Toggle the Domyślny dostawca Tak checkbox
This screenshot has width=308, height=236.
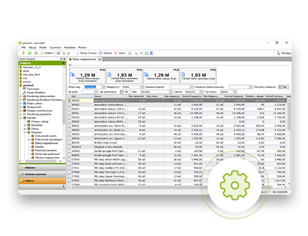click(x=280, y=87)
